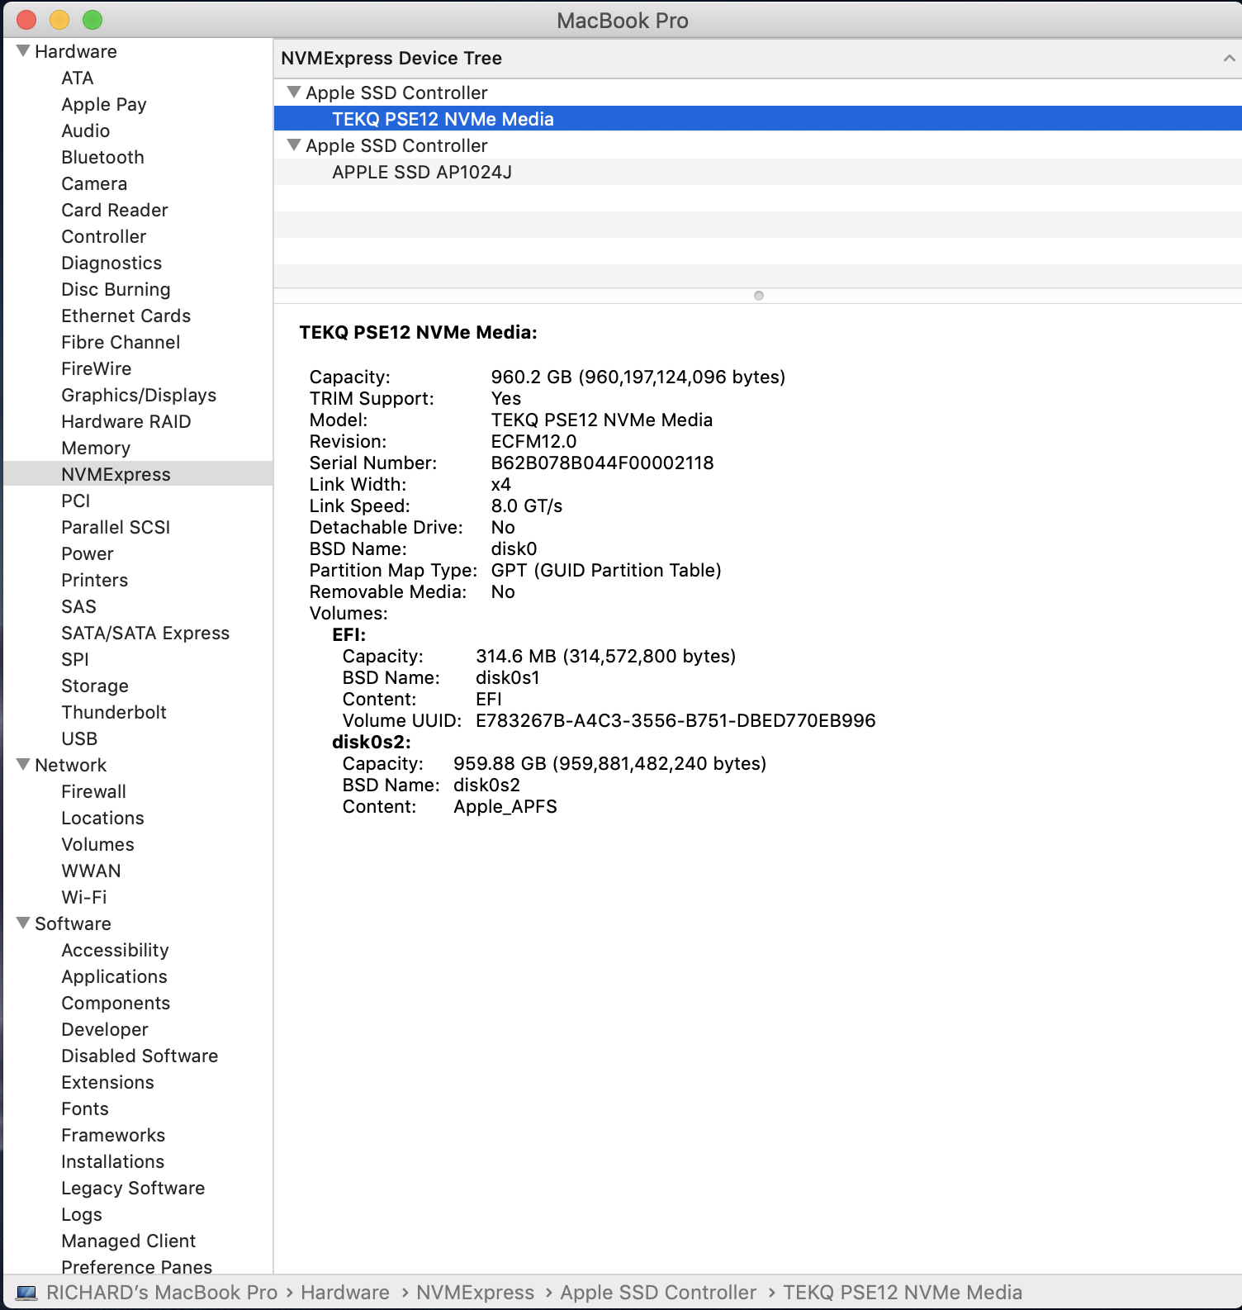This screenshot has height=1310, width=1242.
Task: Open SAS section
Action: pos(78,606)
